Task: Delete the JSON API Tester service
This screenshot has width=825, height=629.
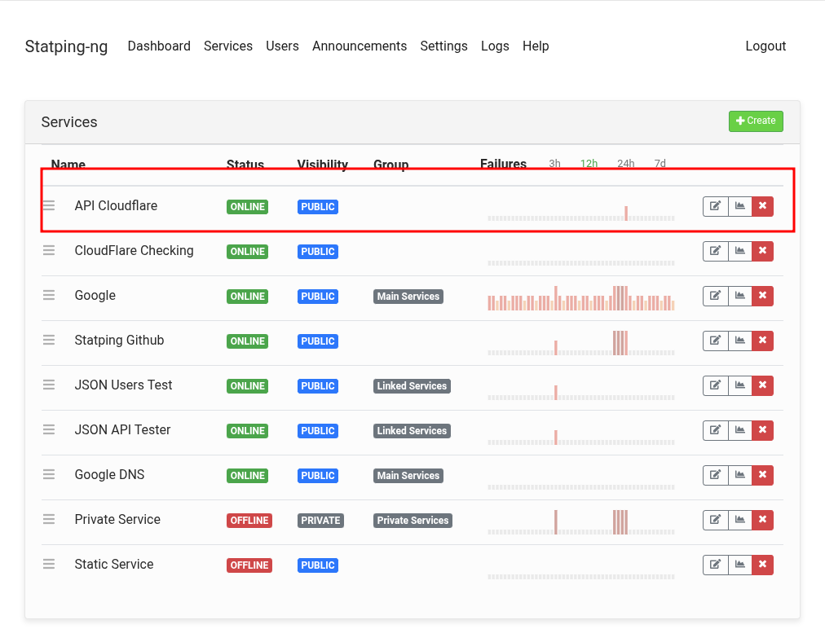Action: (762, 430)
